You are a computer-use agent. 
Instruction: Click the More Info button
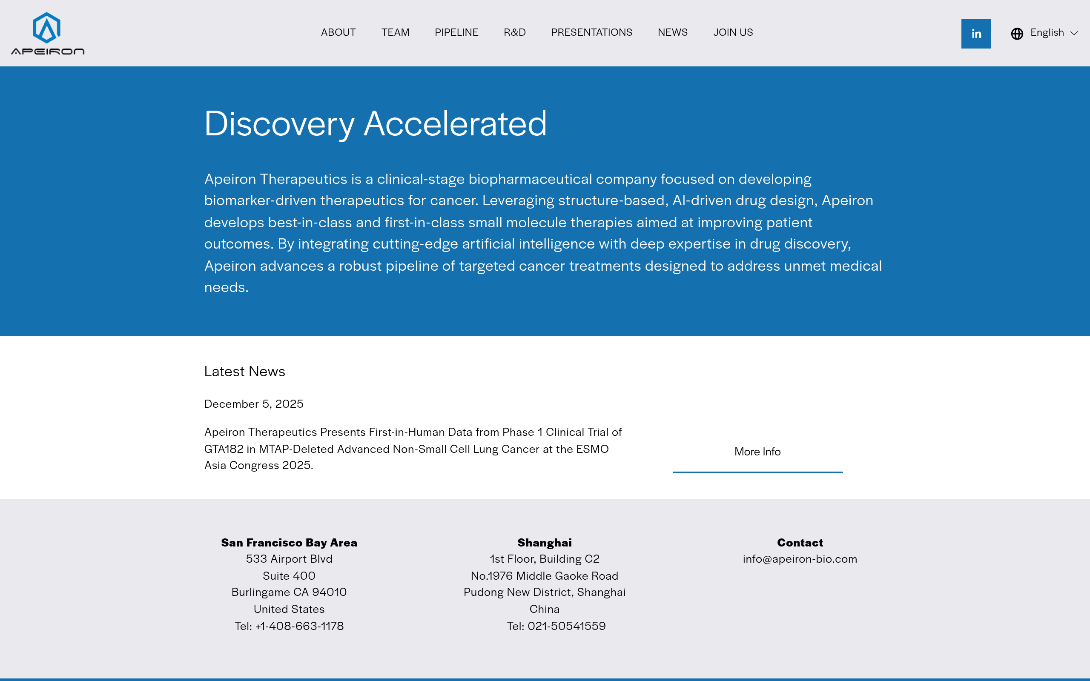pyautogui.click(x=757, y=452)
